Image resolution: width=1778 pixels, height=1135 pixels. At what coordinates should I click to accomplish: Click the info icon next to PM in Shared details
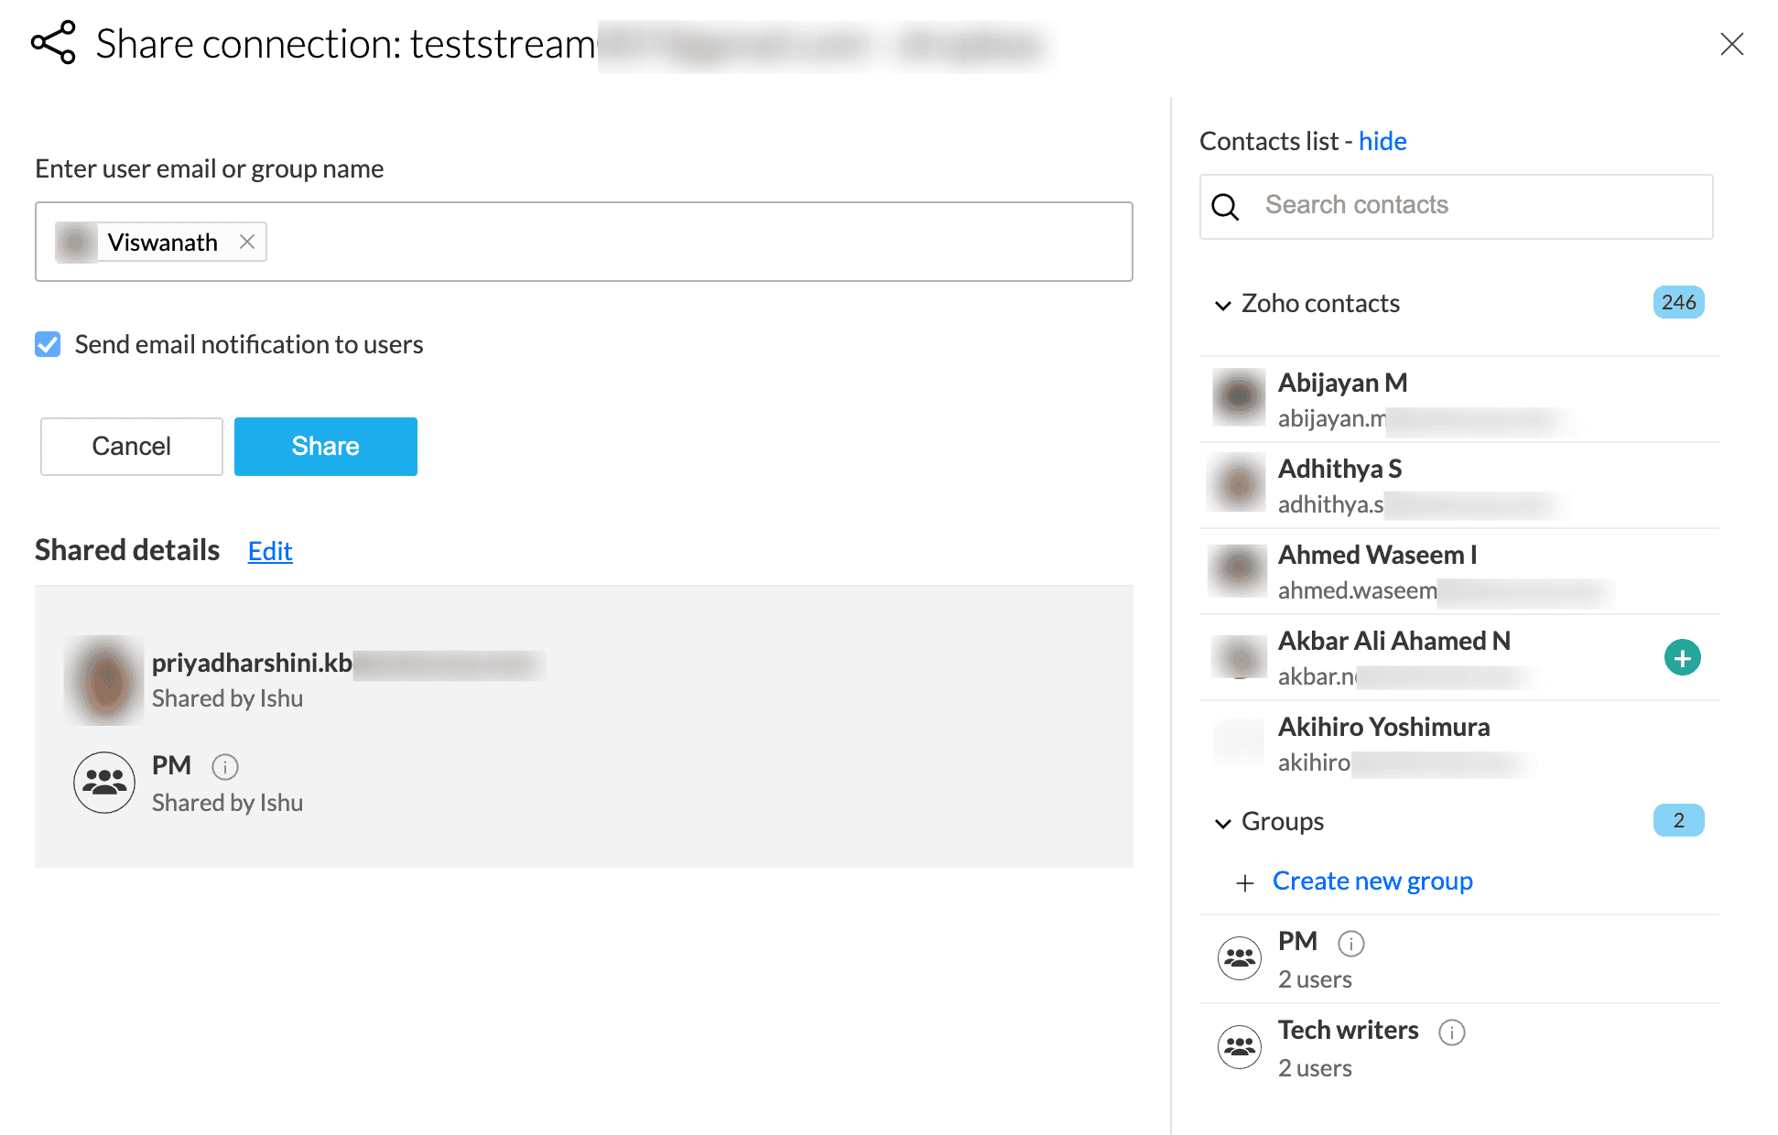[x=225, y=766]
